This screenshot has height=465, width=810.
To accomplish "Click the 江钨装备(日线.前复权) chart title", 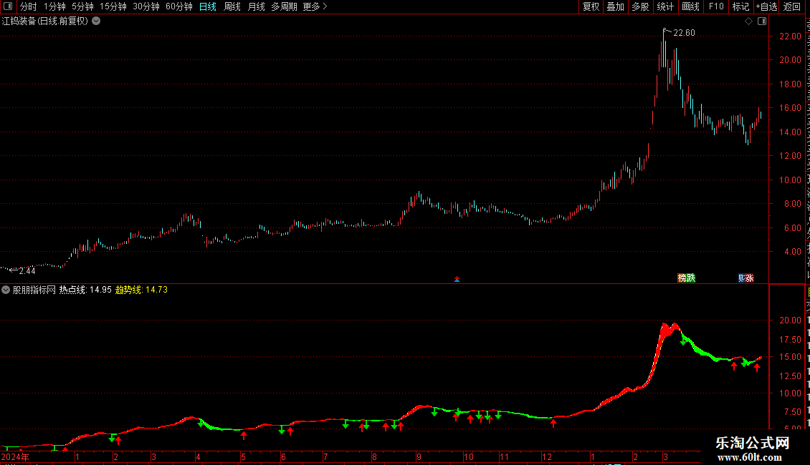I will pos(45,21).
